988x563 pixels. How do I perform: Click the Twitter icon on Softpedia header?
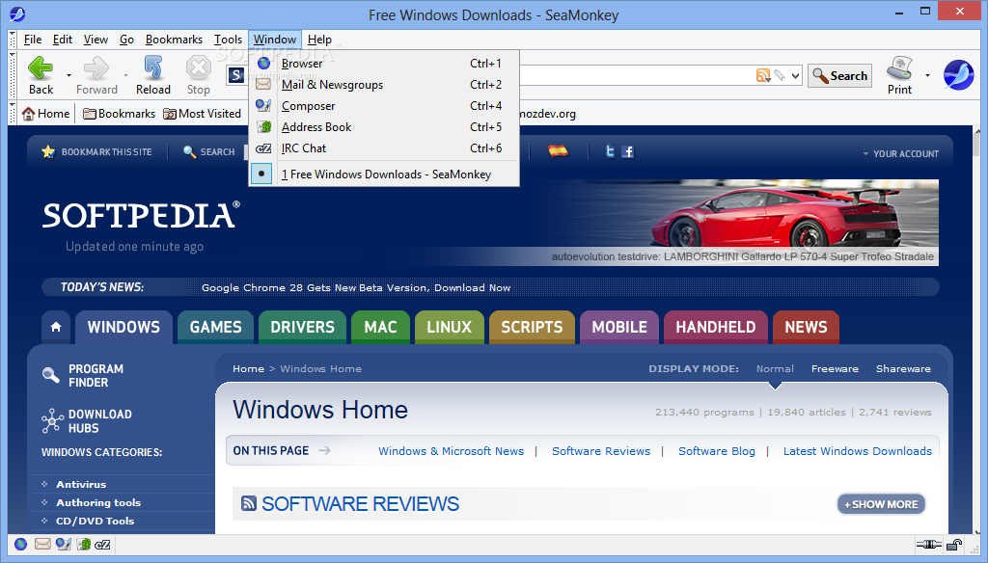click(x=610, y=151)
